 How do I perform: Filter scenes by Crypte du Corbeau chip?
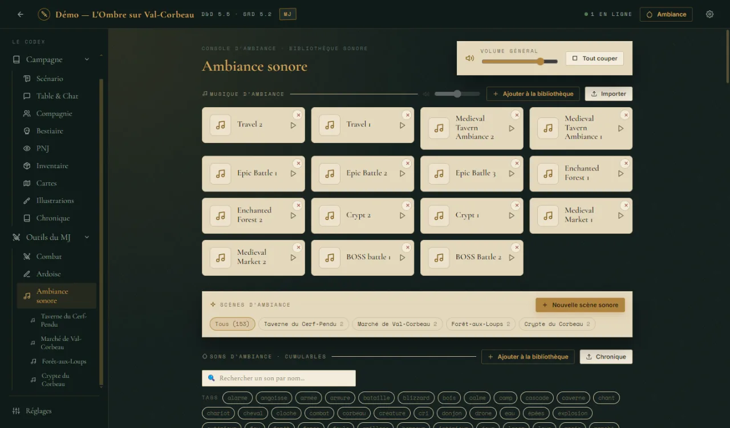pyautogui.click(x=557, y=324)
